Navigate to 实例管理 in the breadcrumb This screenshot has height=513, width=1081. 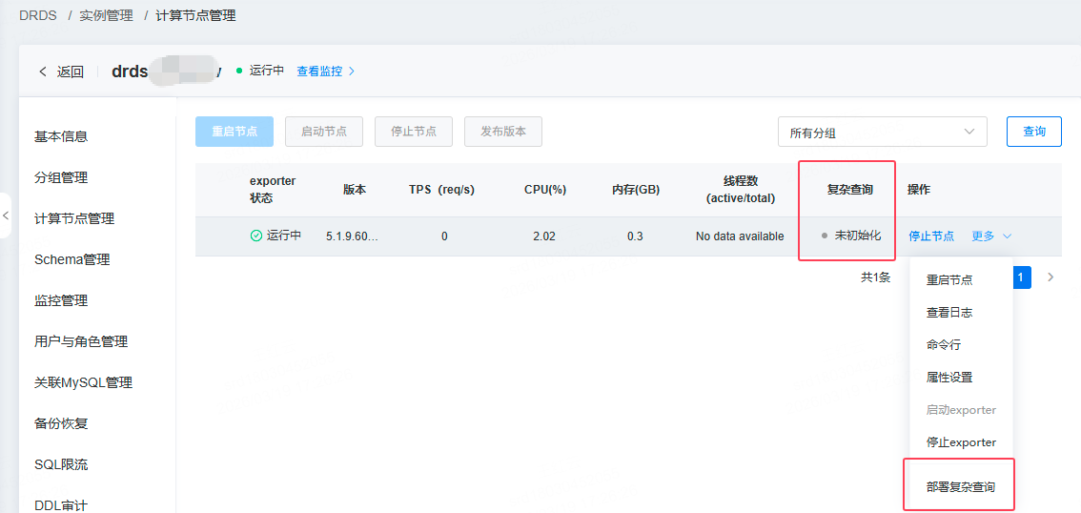[106, 15]
